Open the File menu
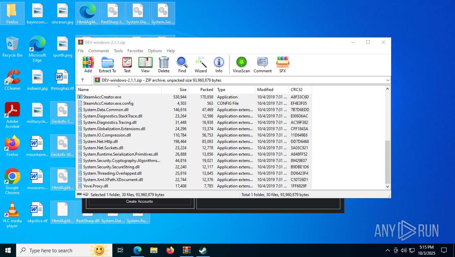The height and width of the screenshot is (257, 455). (x=81, y=51)
